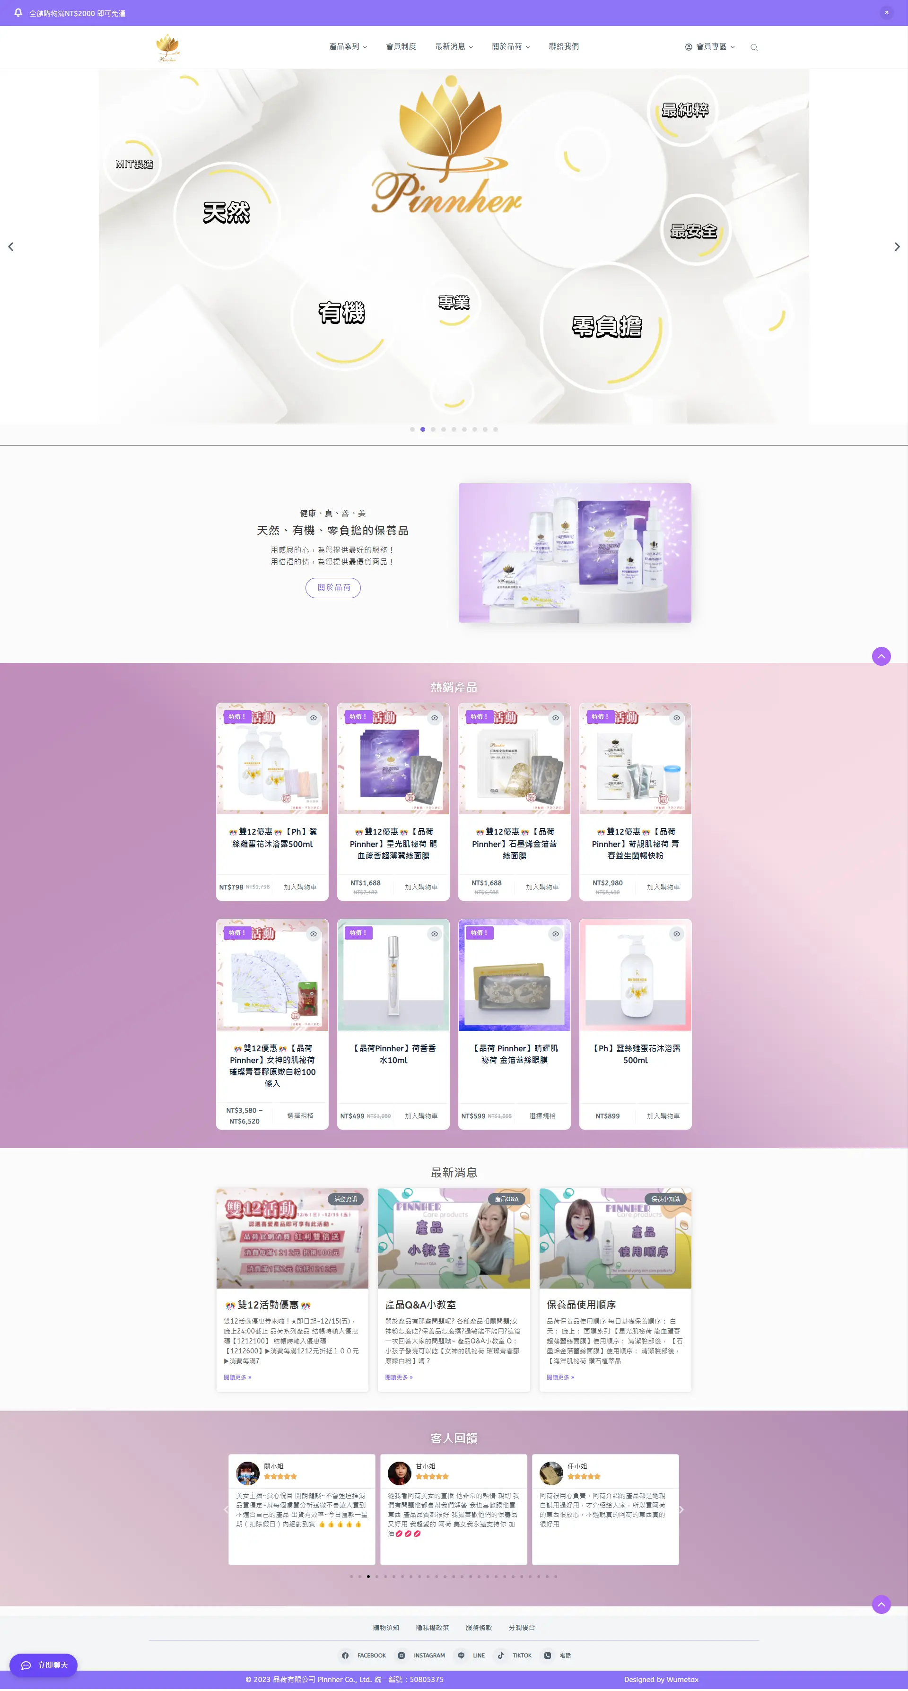Quick view the 荷香香水10ml product eye icon
Image resolution: width=908 pixels, height=1691 pixels.
[x=435, y=933]
